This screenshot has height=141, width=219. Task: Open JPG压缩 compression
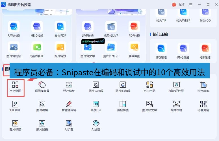point(161,51)
